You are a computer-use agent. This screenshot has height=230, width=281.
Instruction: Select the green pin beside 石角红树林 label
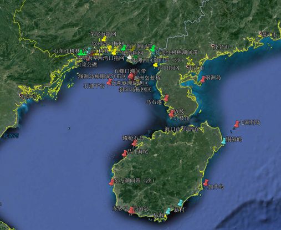80,53
